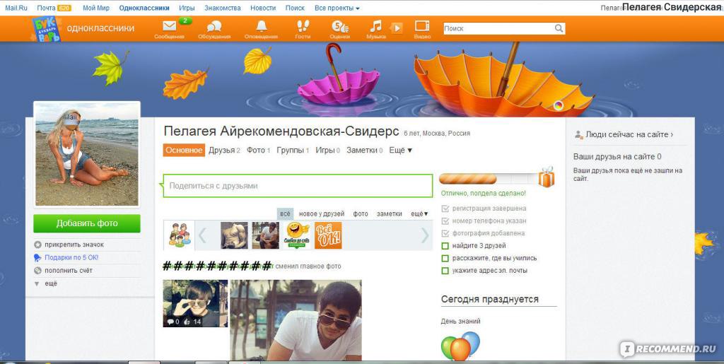Open the shirtless torso friend thumbnail

(x=234, y=235)
